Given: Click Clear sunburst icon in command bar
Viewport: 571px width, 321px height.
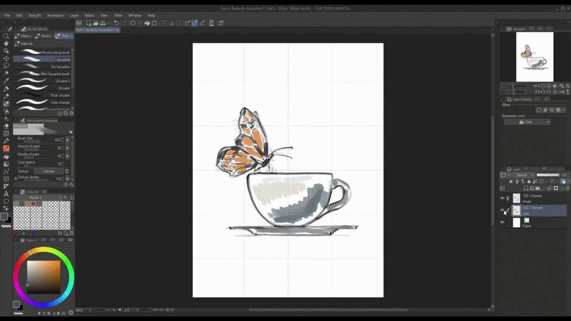Looking at the screenshot, I should (133, 23).
